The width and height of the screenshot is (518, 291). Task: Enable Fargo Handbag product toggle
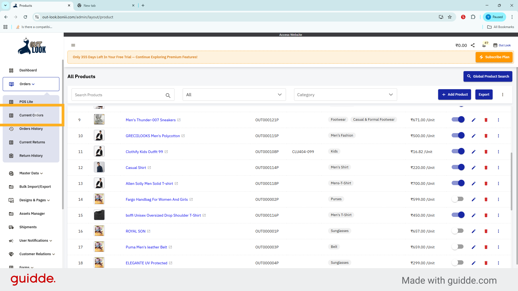(x=458, y=199)
